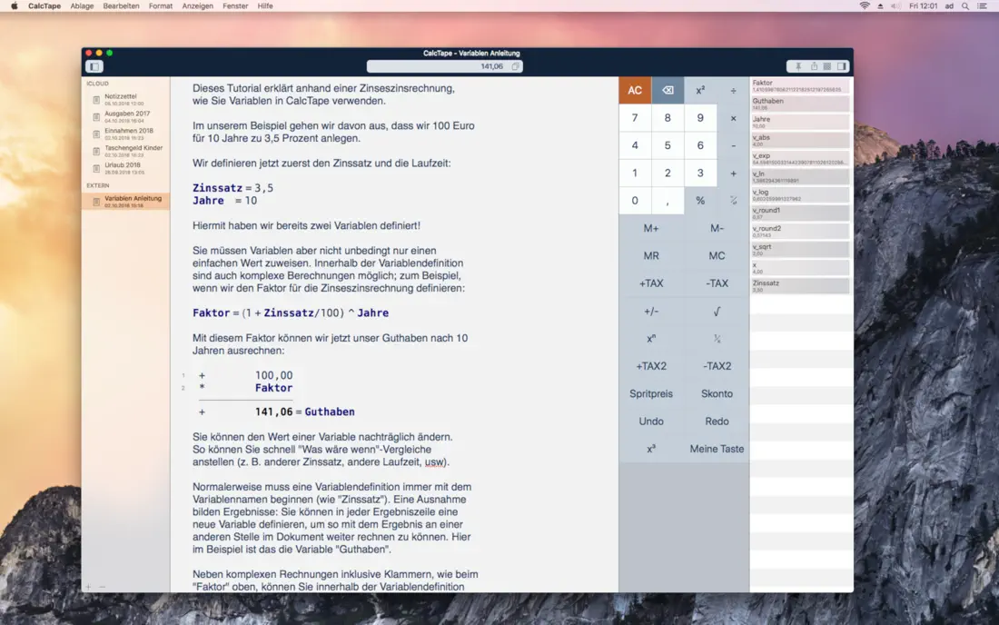Click the minus operator key
This screenshot has width=999, height=625.
click(733, 145)
